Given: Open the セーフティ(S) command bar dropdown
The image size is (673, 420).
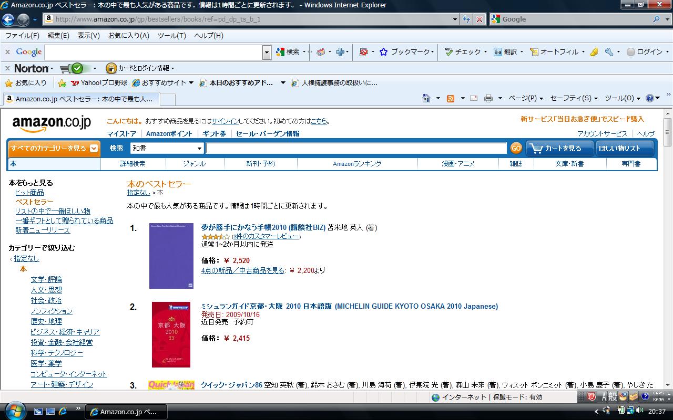Looking at the screenshot, I should coord(574,98).
